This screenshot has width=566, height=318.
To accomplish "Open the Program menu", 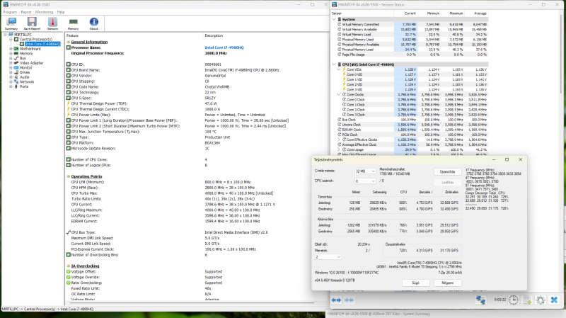I will click(x=10, y=12).
